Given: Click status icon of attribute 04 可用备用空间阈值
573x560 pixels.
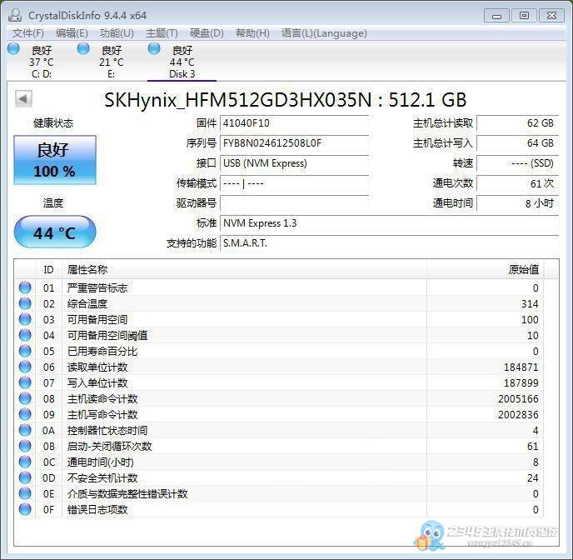Looking at the screenshot, I should [25, 335].
